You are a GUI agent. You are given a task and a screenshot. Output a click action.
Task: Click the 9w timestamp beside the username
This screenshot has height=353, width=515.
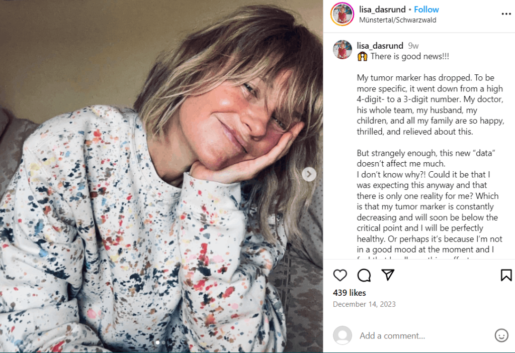tap(413, 45)
